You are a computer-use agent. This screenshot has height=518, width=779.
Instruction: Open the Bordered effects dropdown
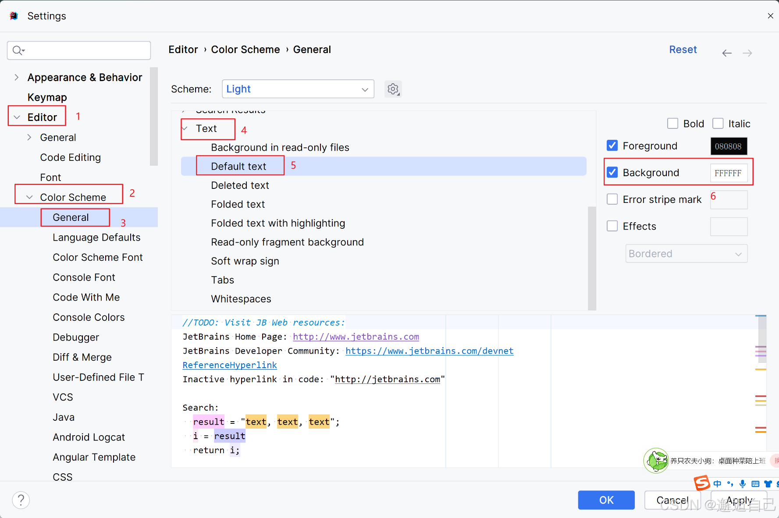pos(686,254)
